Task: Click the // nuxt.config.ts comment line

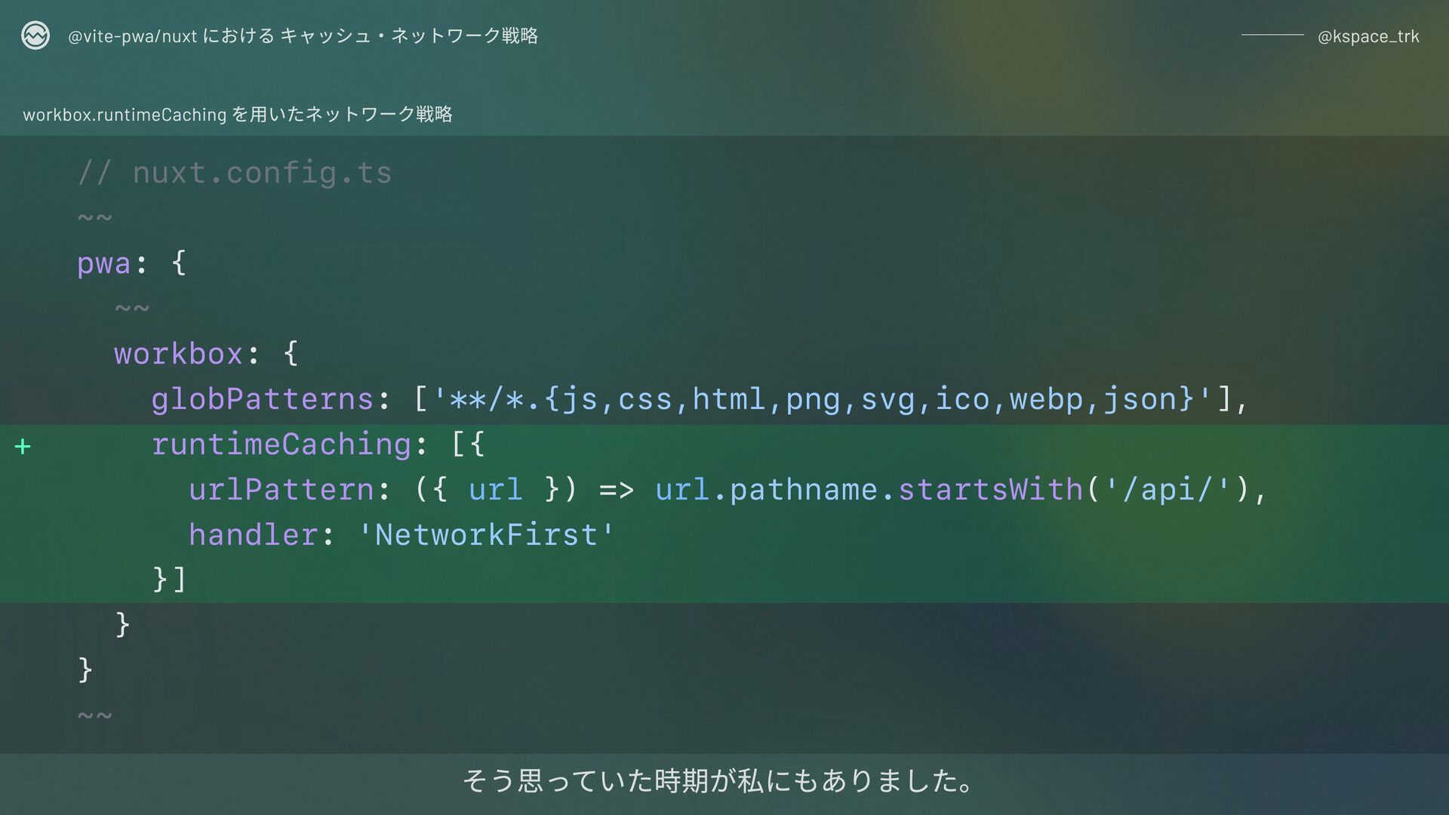Action: [x=235, y=174]
